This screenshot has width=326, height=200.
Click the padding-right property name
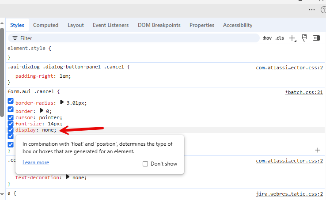pos(34,76)
